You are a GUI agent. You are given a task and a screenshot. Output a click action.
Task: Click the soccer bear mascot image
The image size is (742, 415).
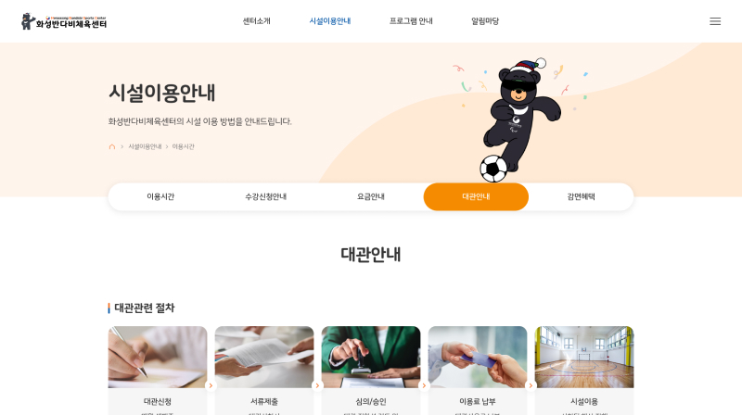click(519, 120)
